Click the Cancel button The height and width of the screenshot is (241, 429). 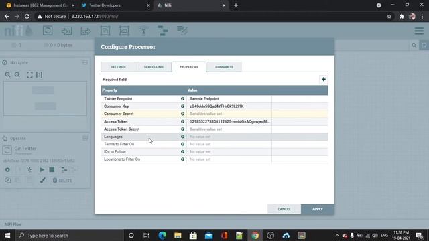(284, 209)
